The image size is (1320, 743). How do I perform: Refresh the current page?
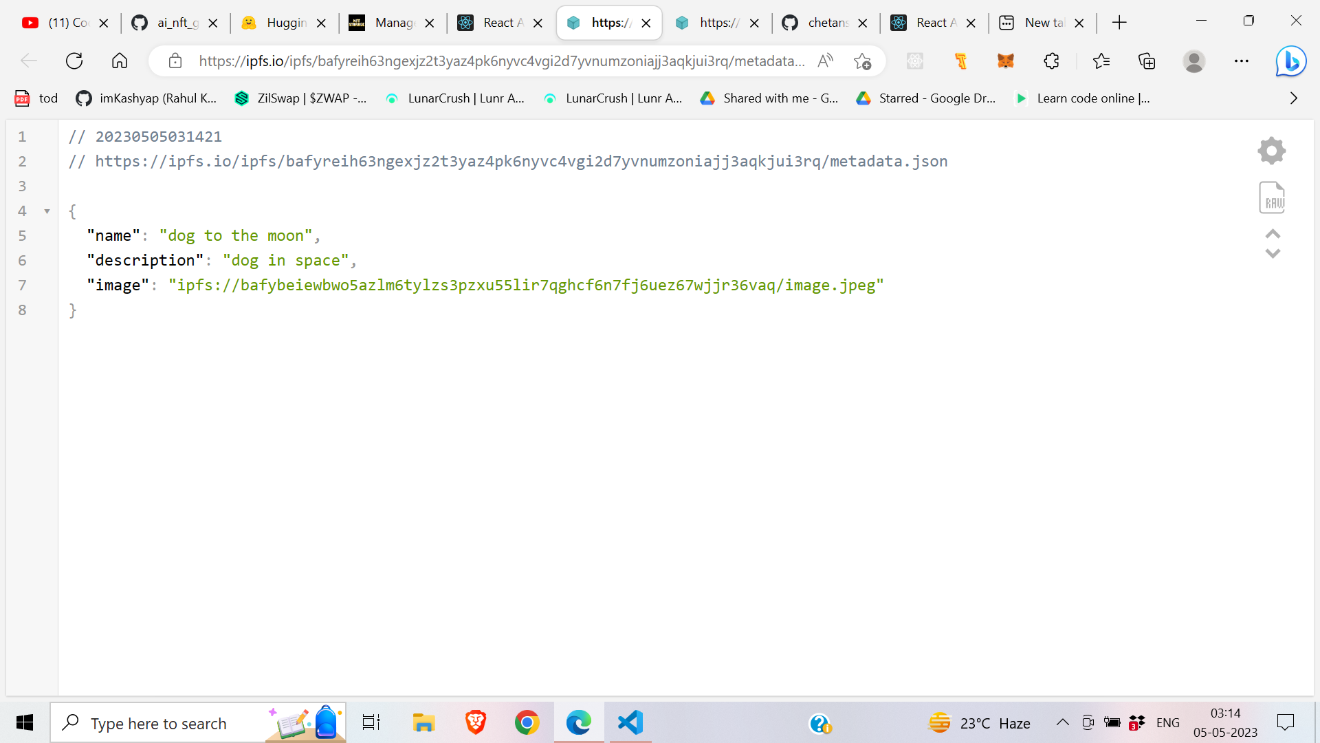[74, 61]
